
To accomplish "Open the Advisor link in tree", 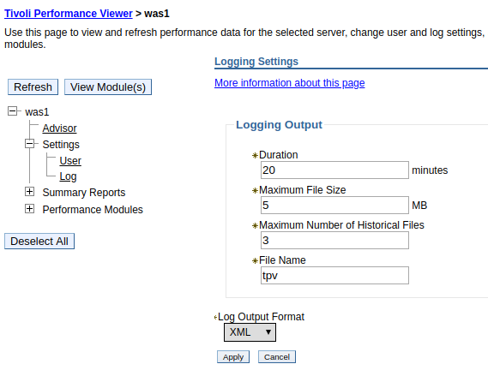I will [x=59, y=128].
